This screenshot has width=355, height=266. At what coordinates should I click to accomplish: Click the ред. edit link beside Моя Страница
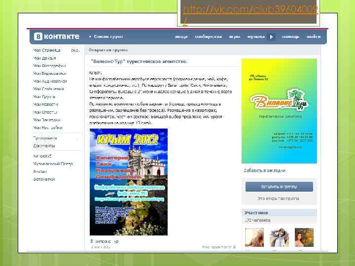click(x=75, y=50)
